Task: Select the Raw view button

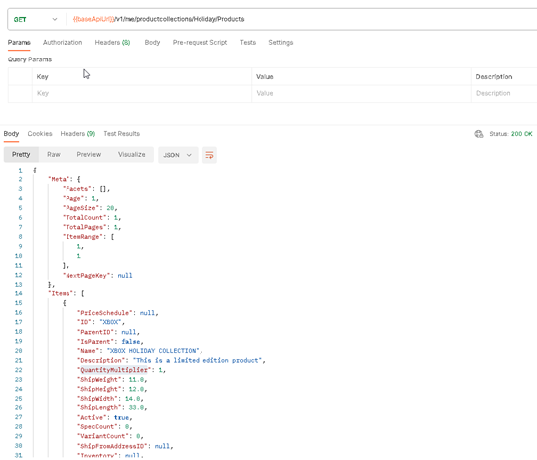Action: point(54,155)
